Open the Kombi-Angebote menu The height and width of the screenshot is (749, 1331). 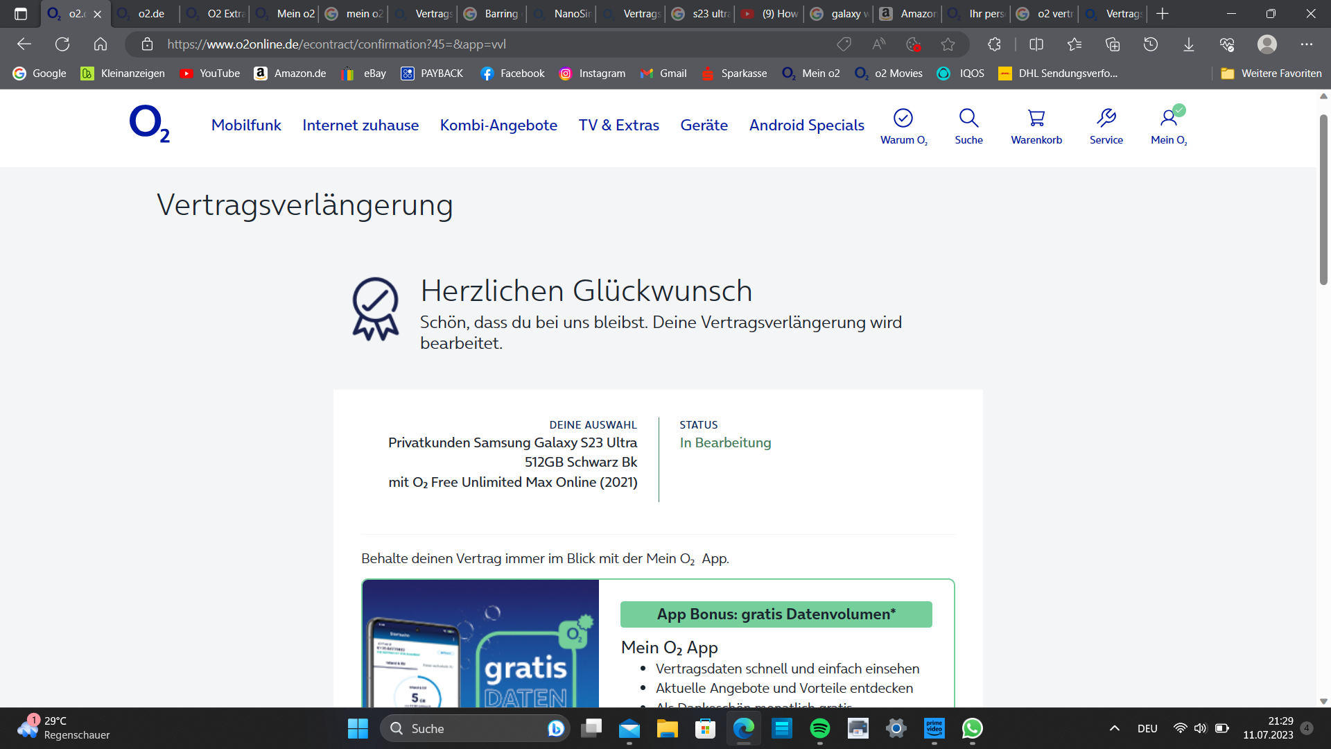[498, 125]
